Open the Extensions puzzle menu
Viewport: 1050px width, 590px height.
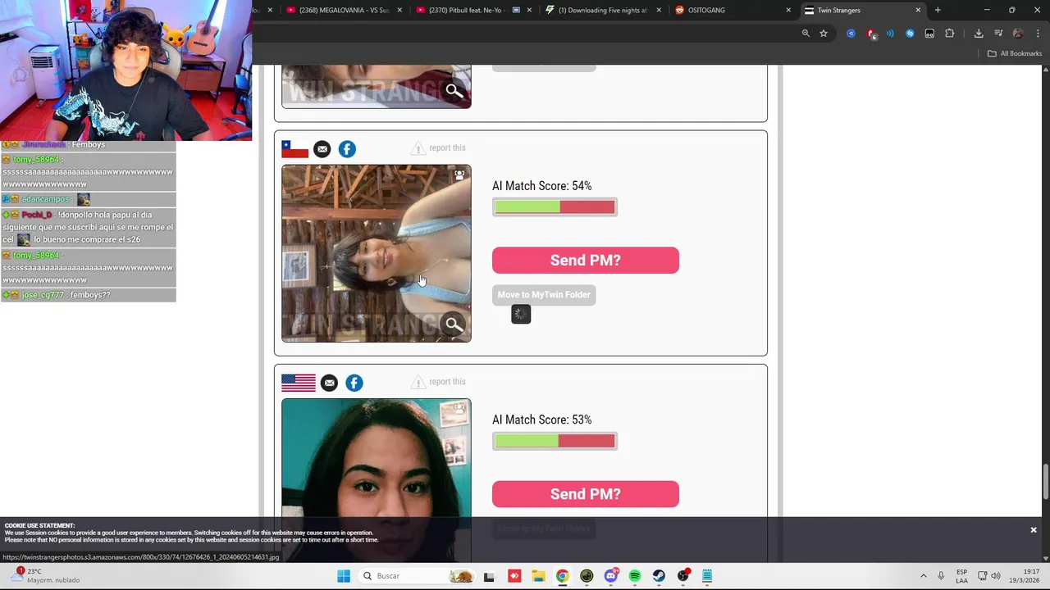point(949,34)
